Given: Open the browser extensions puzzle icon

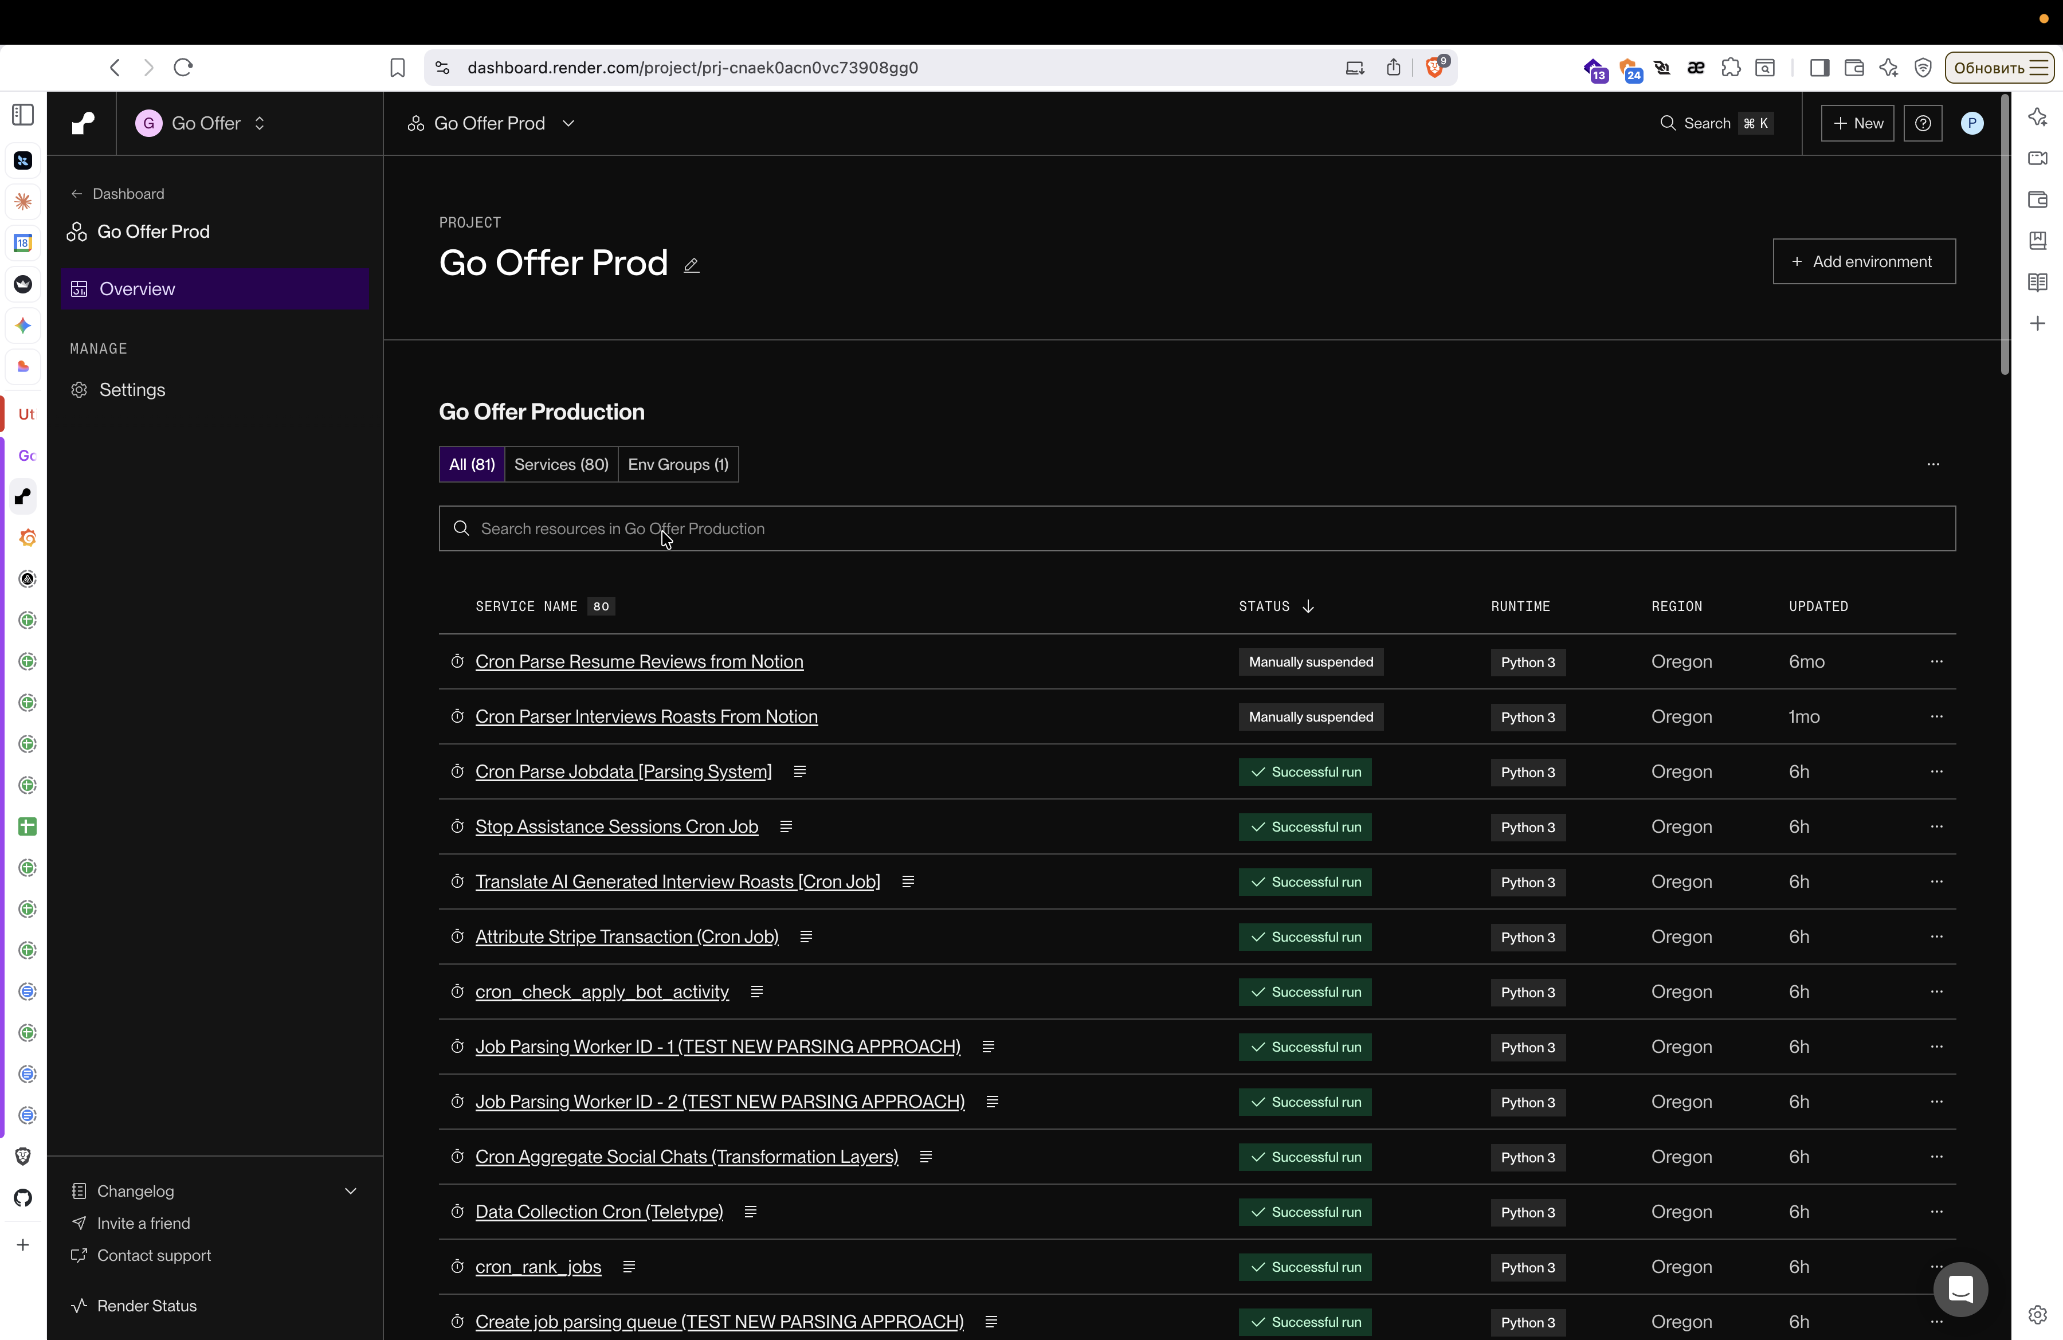Looking at the screenshot, I should click(1731, 68).
